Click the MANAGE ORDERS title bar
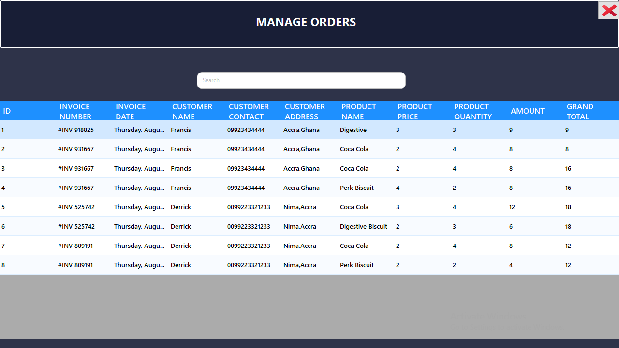 click(x=306, y=22)
